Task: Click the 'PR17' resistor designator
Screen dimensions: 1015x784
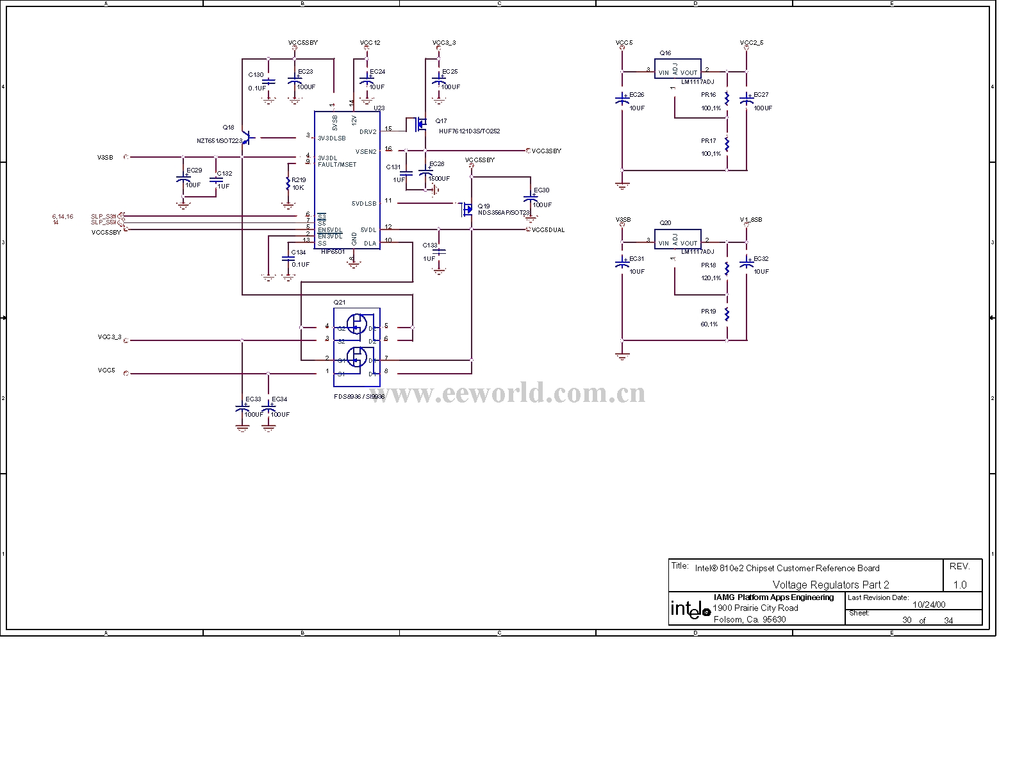Action: point(708,141)
